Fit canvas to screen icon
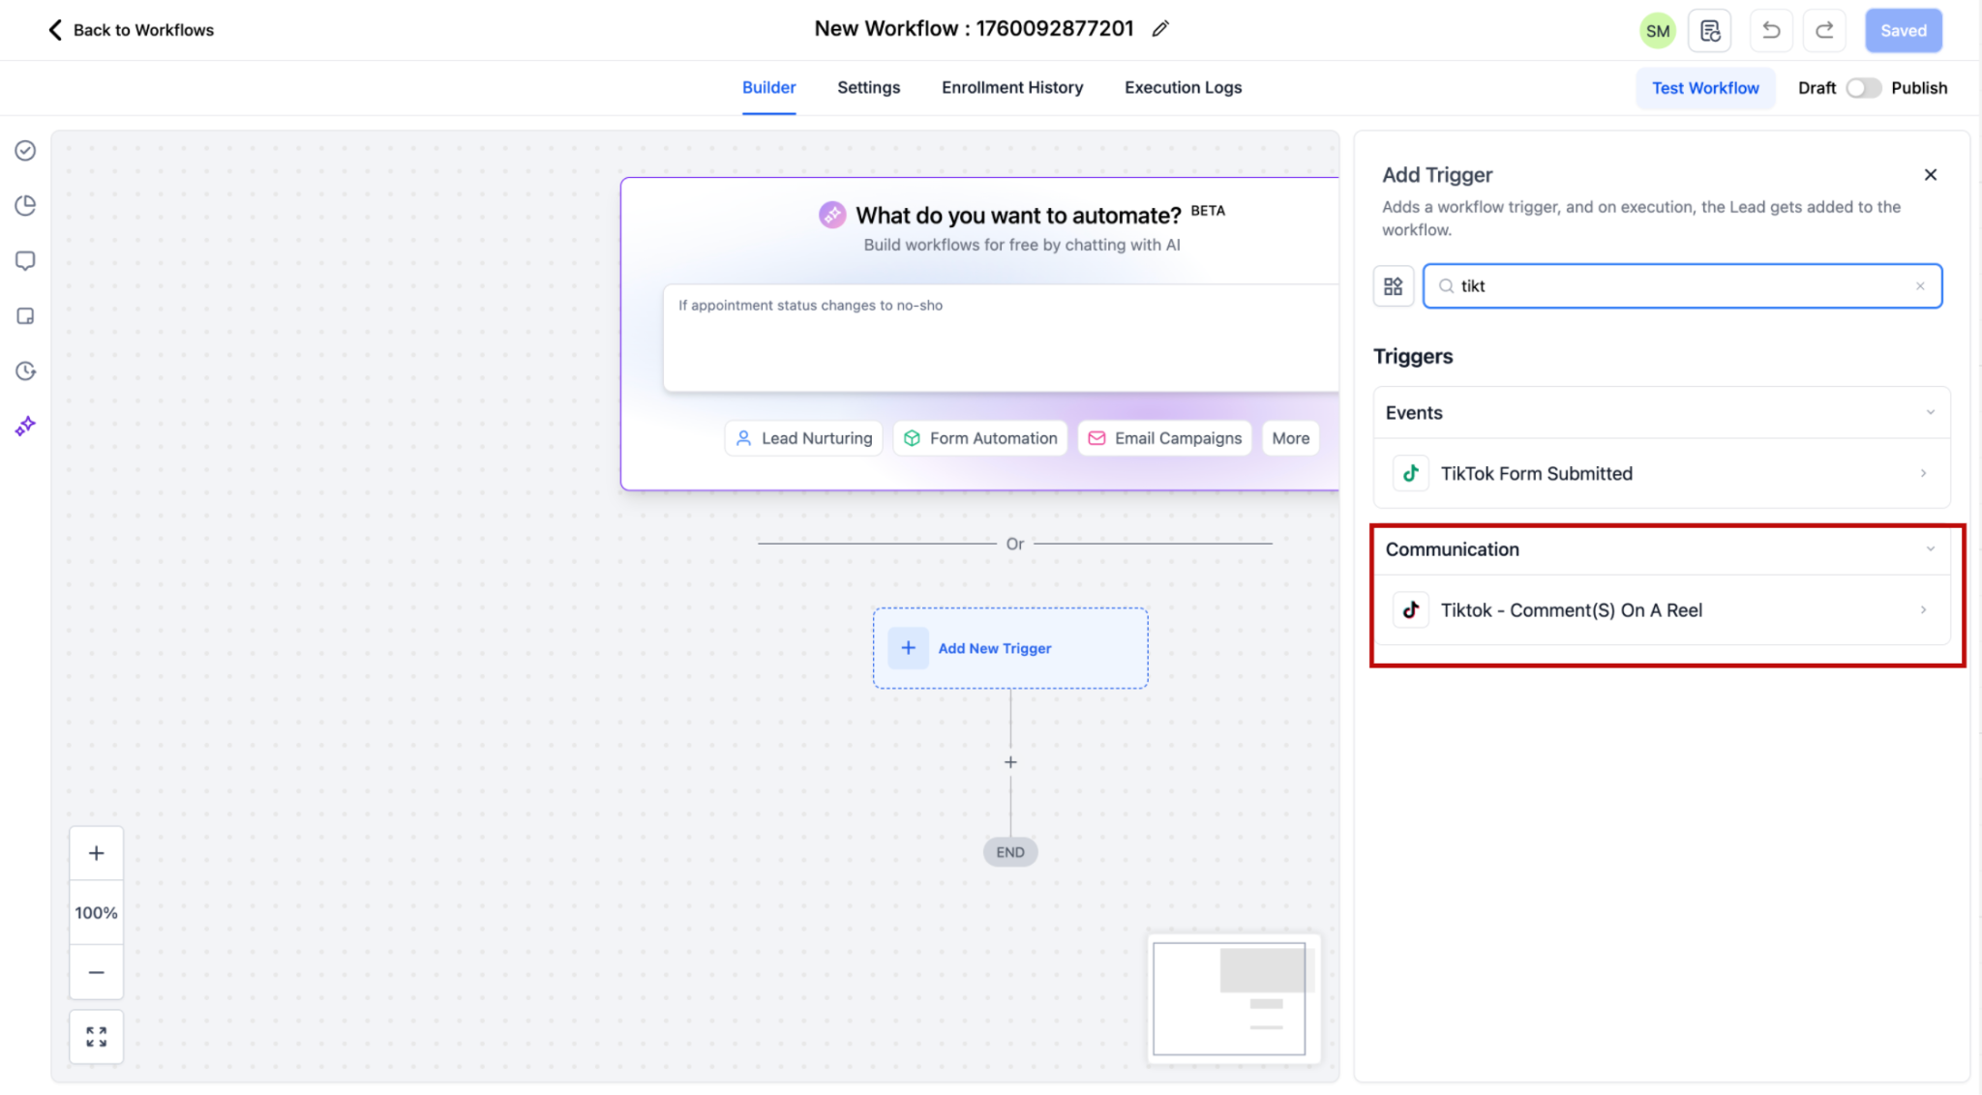Screen dimensions: 1982x1095 [96, 1037]
